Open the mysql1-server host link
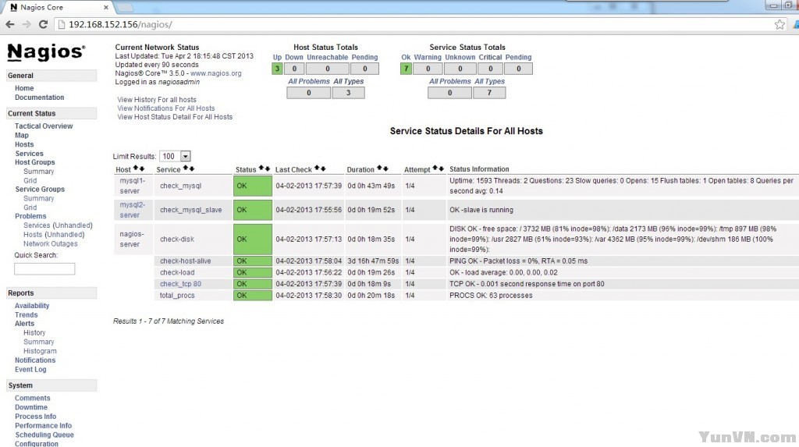 pos(132,186)
